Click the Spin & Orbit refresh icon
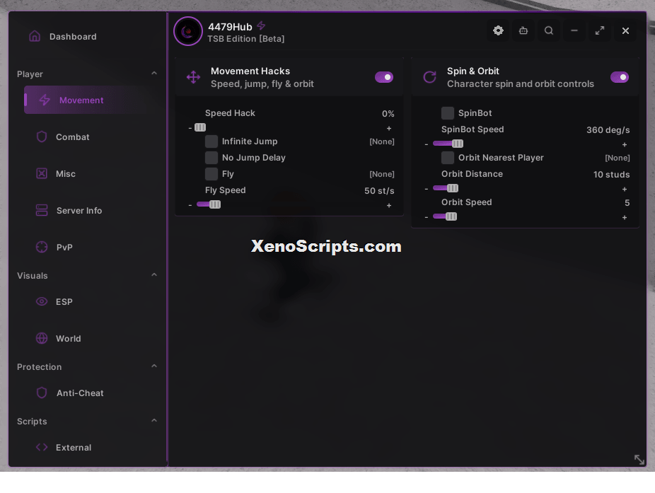 [430, 77]
